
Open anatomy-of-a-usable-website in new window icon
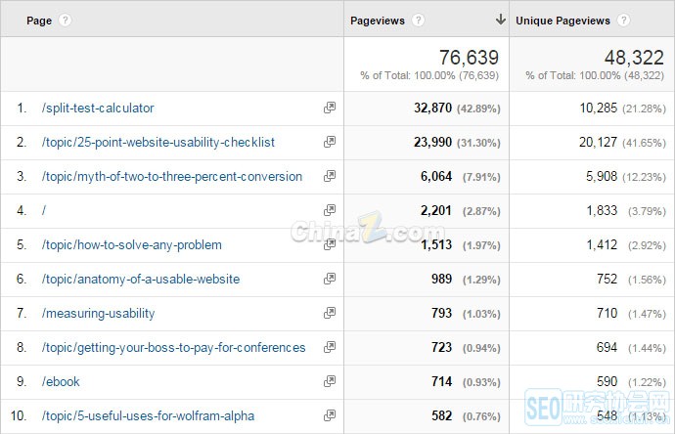click(x=330, y=280)
